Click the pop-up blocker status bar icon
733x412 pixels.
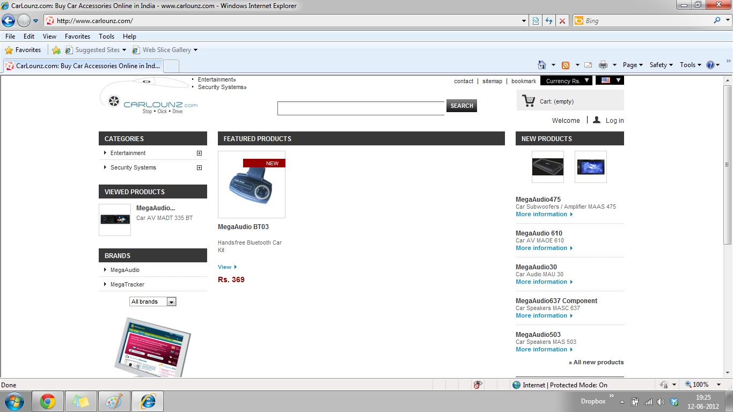[x=478, y=385]
